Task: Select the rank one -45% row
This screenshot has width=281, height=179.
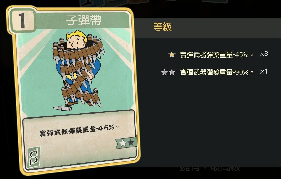Action: tap(218, 54)
